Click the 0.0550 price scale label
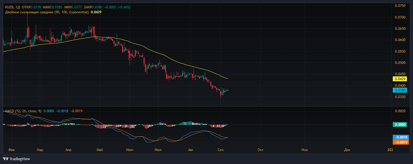The width and height of the screenshot is (413, 164). pyautogui.click(x=401, y=51)
